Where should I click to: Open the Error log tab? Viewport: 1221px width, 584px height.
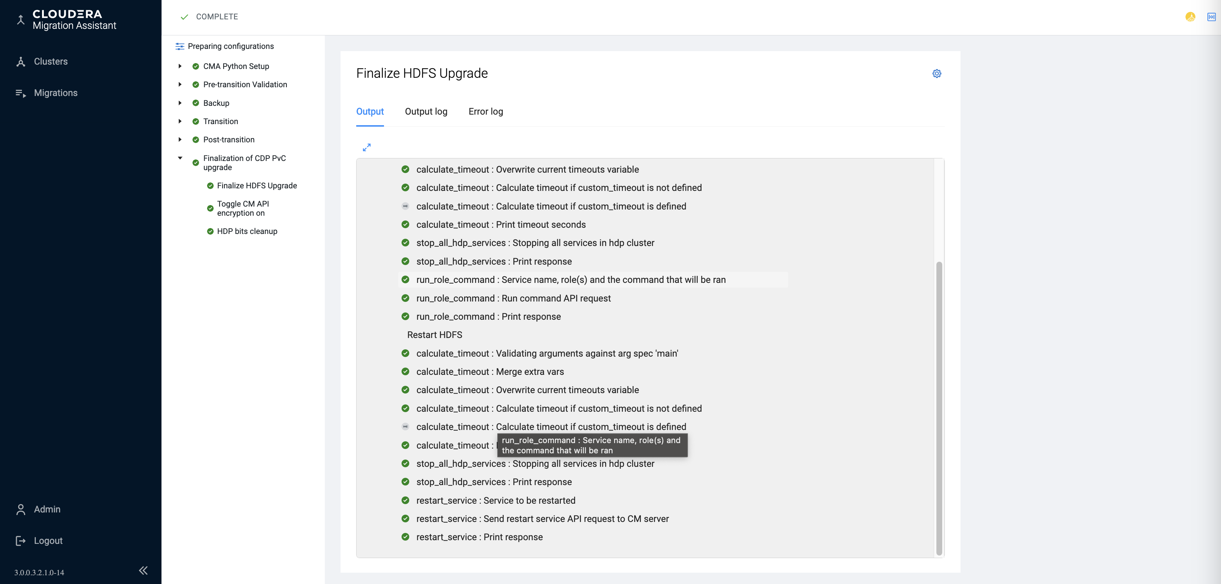tap(485, 111)
